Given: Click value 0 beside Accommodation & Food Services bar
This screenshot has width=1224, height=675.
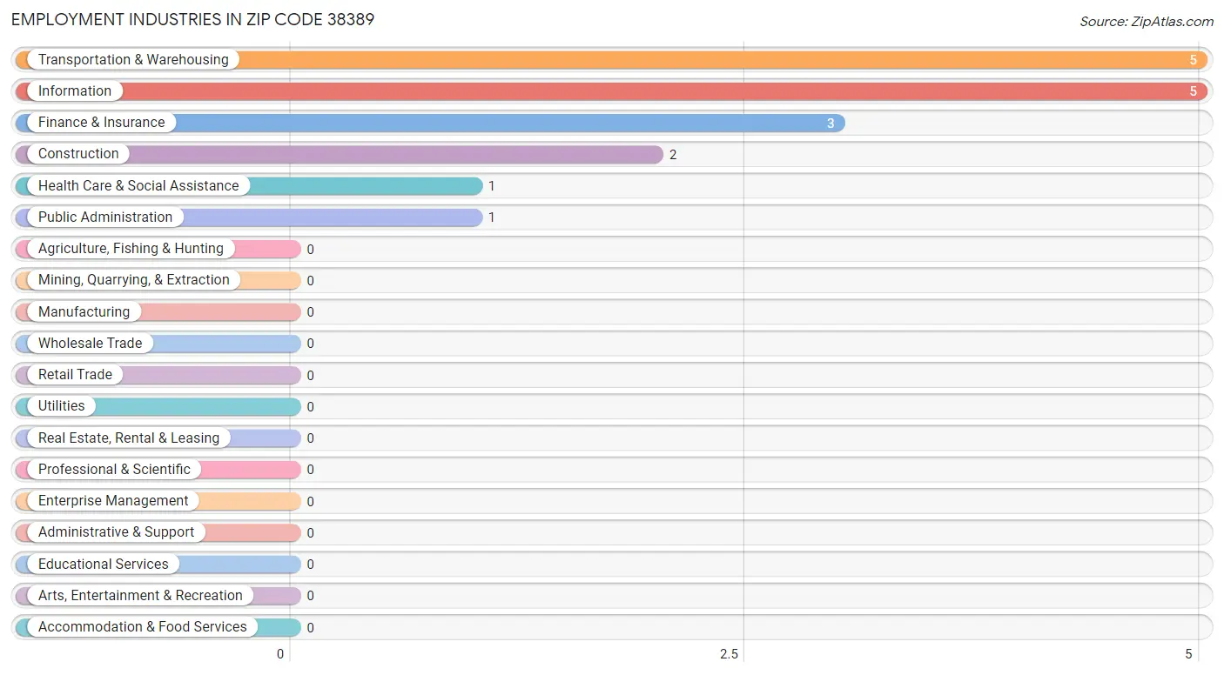Looking at the screenshot, I should [311, 628].
